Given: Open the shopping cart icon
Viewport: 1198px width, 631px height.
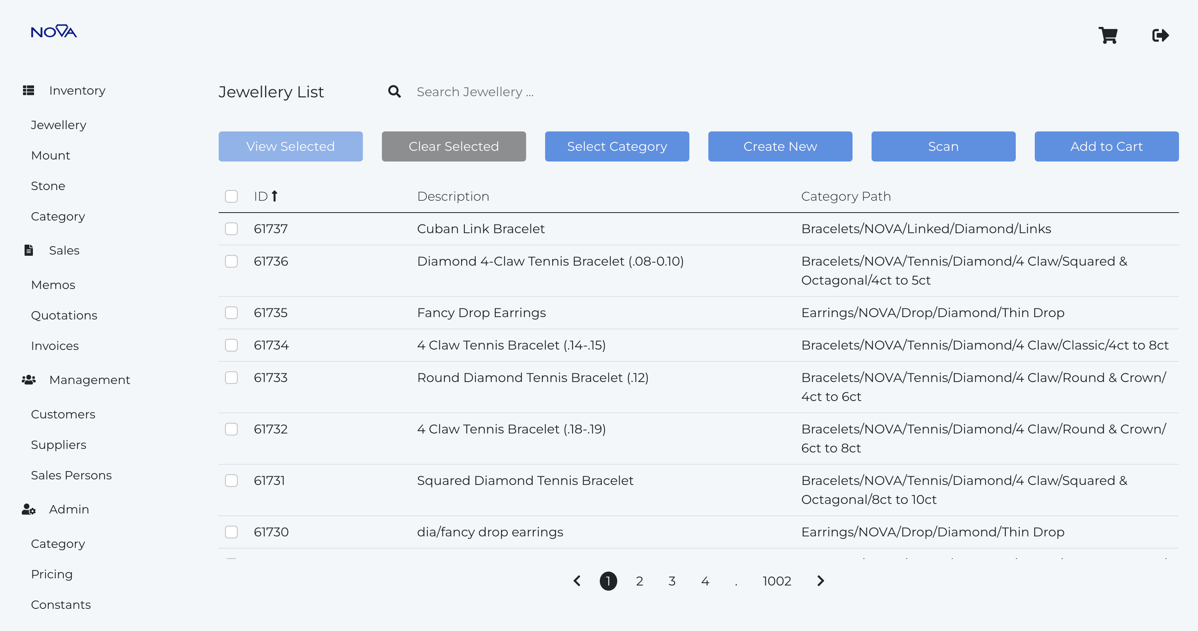Looking at the screenshot, I should 1108,35.
